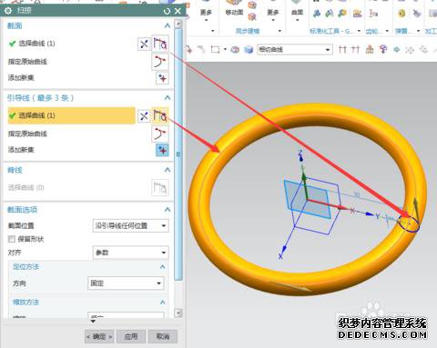Collapse the 截面 section

click(168, 25)
